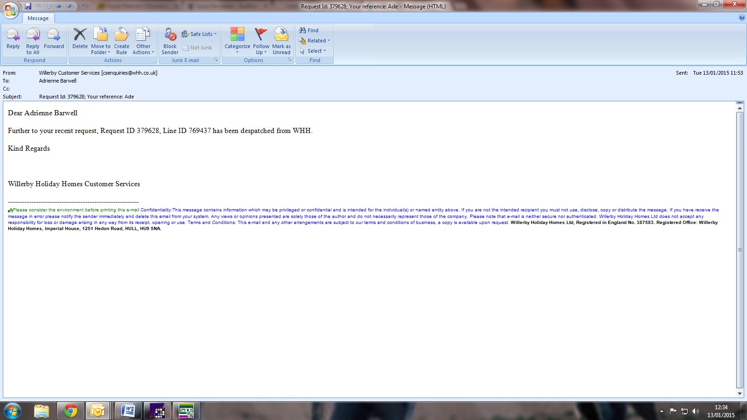This screenshot has height=420, width=747.
Task: Mark message as Unread
Action: pos(282,41)
